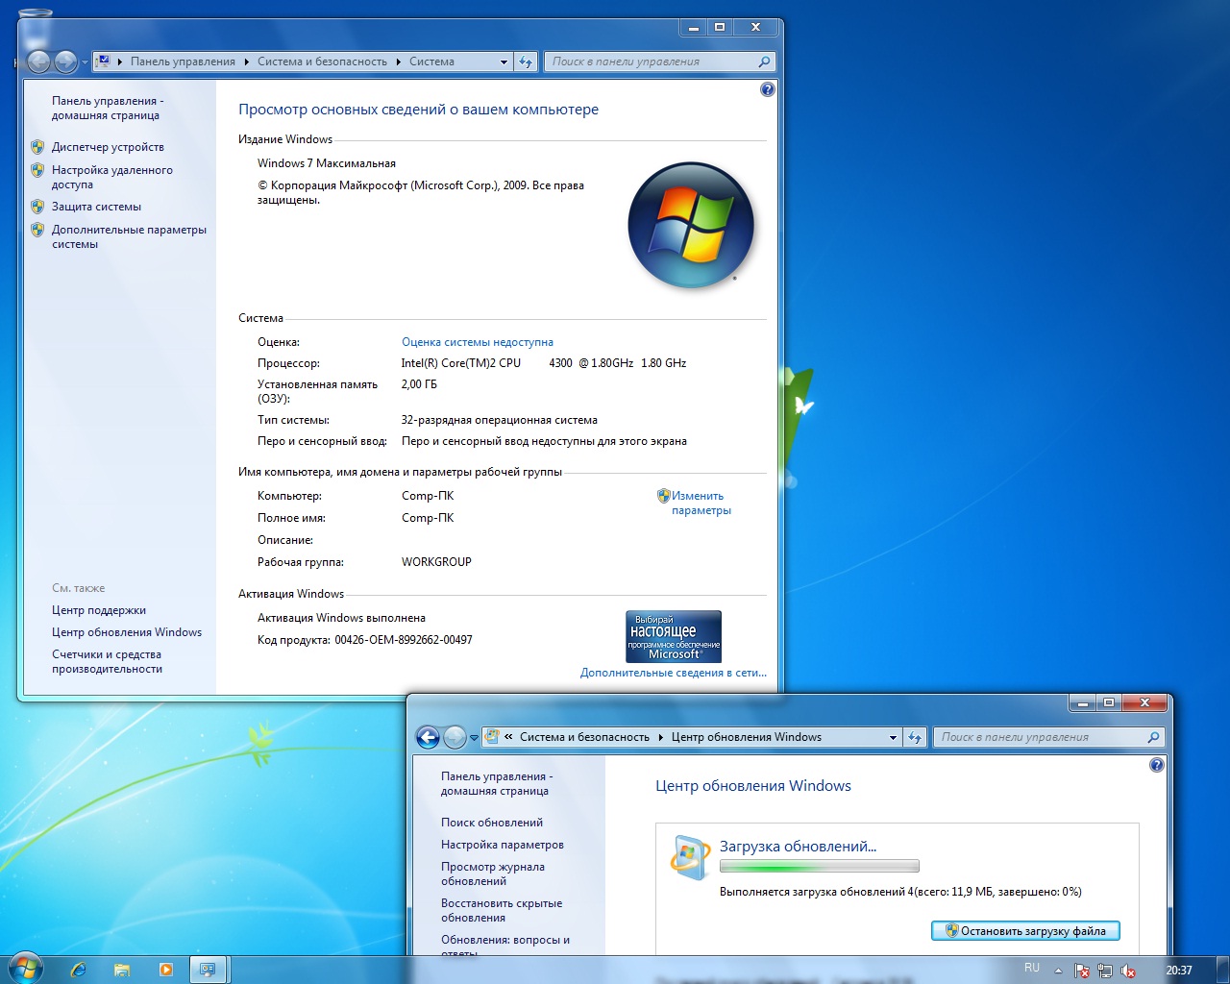Screen dimensions: 1230x984
Task: Click shield icon beside Настройка удаленного доступа
Action: pyautogui.click(x=37, y=170)
